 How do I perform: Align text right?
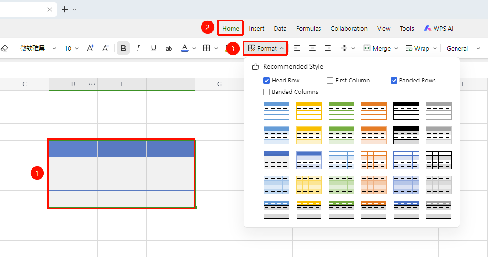pyautogui.click(x=328, y=48)
